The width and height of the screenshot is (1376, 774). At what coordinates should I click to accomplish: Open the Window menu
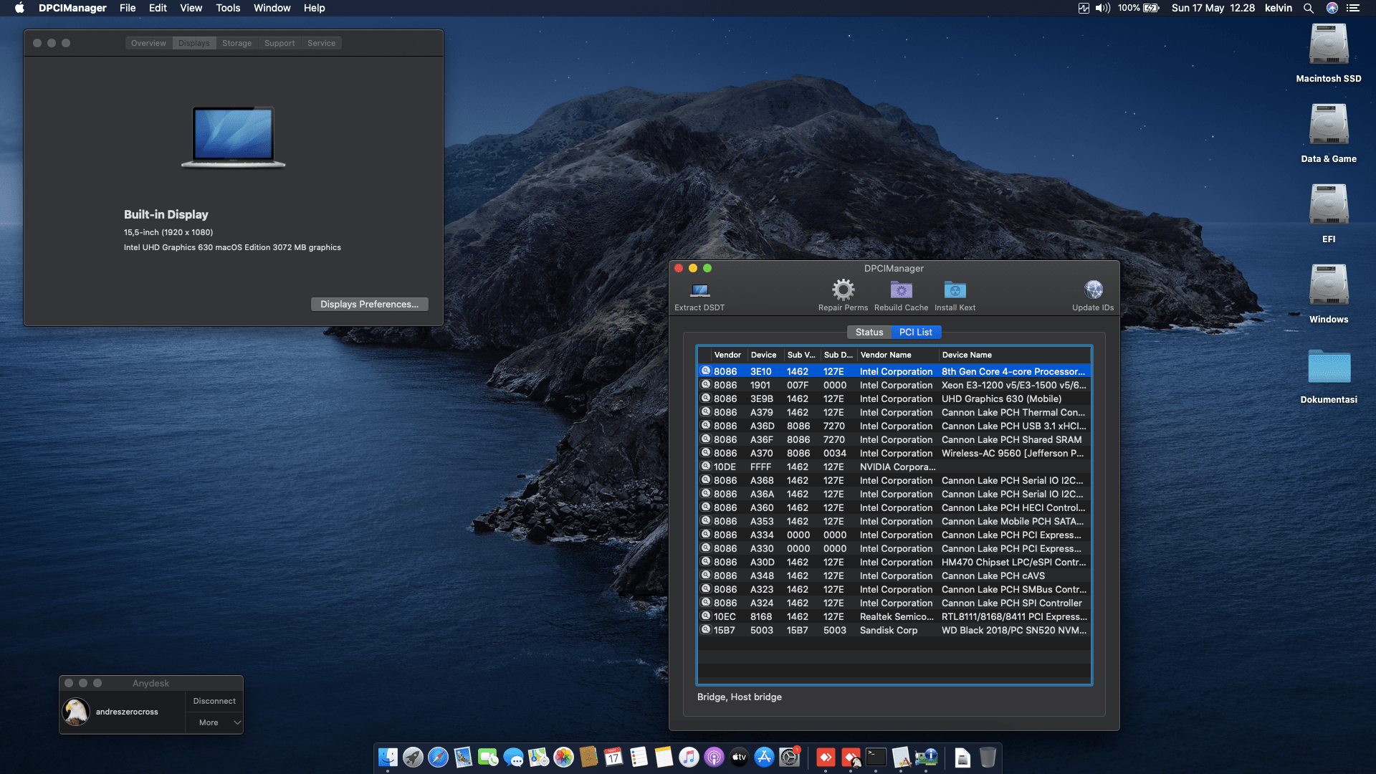[x=272, y=8]
